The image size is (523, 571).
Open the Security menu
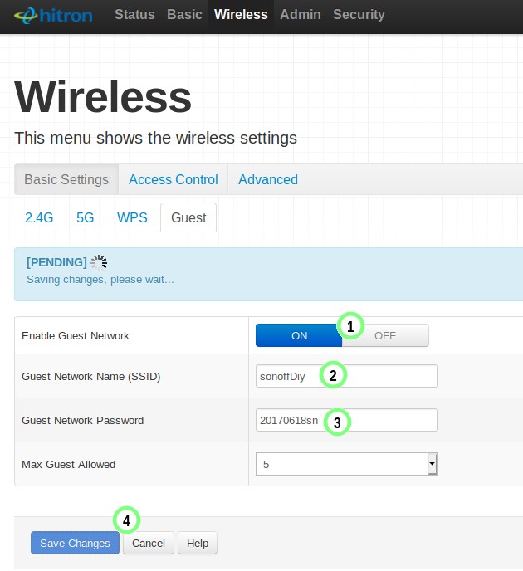click(359, 15)
